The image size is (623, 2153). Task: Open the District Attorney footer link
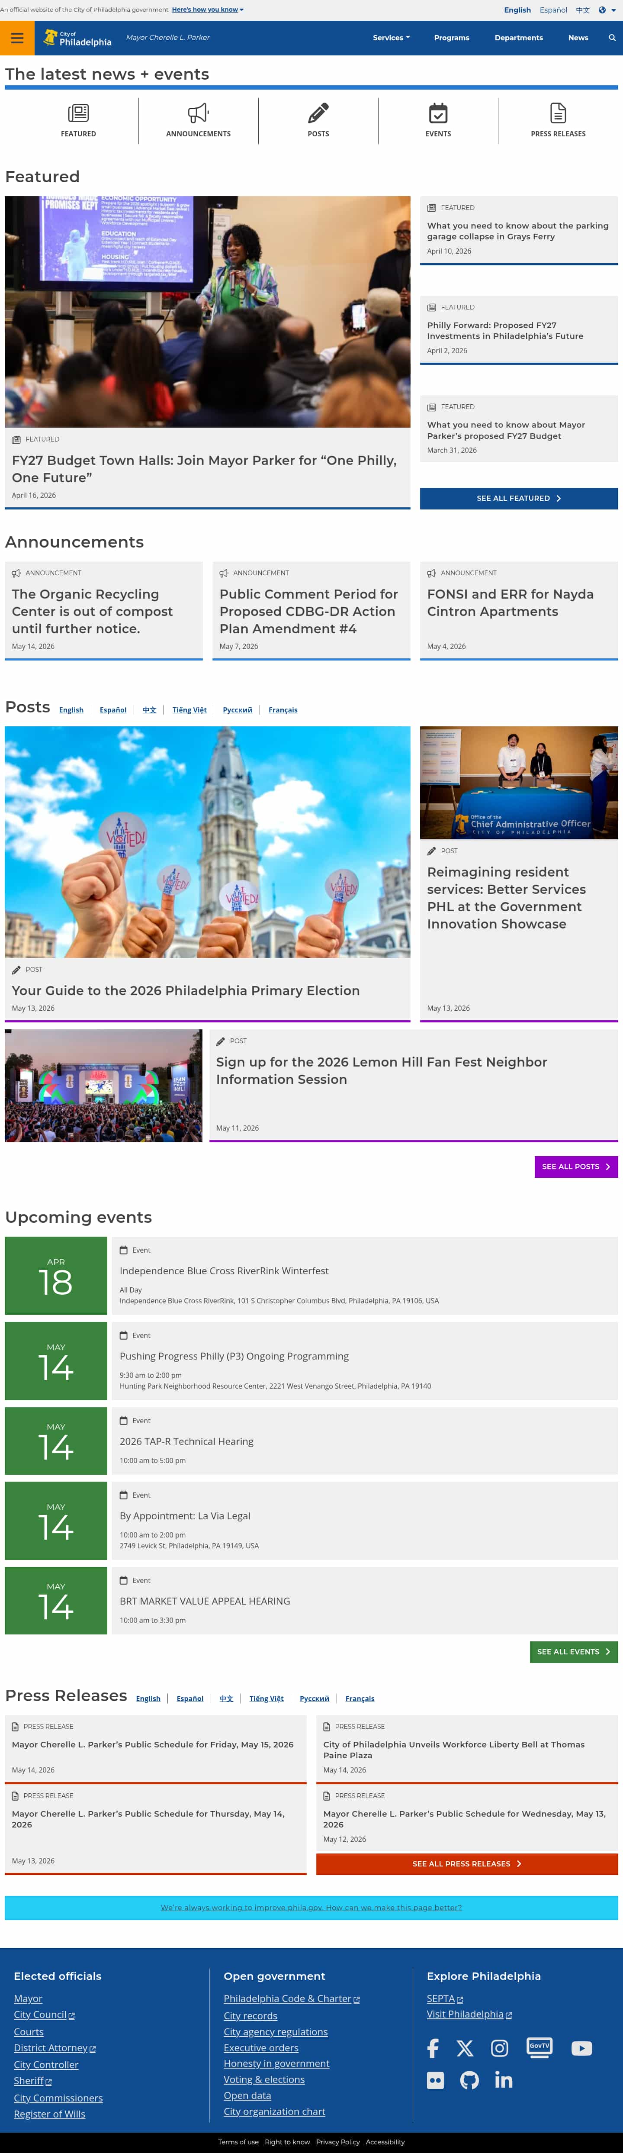54,2048
